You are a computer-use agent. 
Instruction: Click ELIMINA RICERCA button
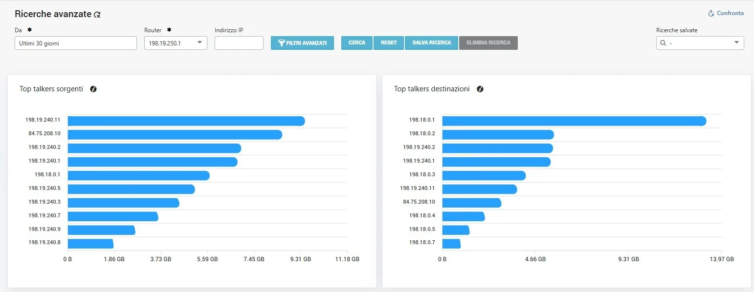(488, 43)
